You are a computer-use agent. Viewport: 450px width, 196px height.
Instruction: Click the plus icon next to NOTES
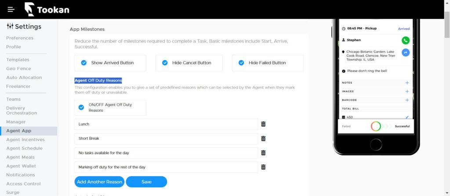click(x=407, y=83)
